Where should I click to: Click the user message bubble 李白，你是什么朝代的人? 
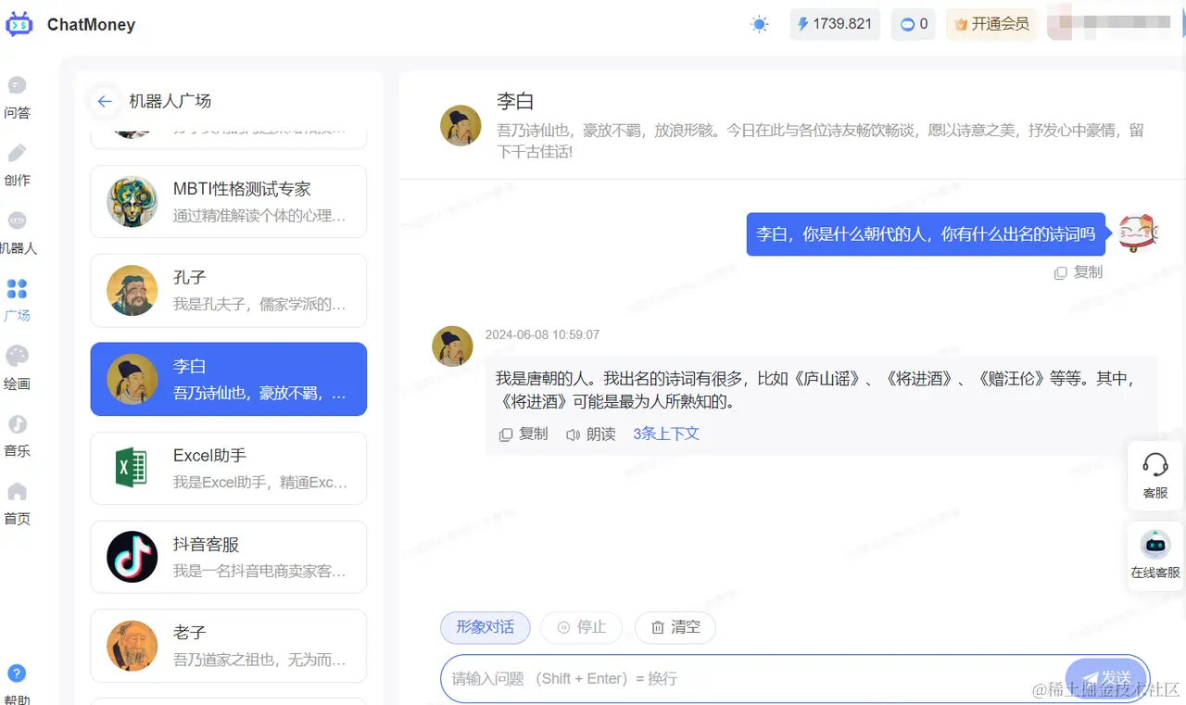(x=927, y=234)
